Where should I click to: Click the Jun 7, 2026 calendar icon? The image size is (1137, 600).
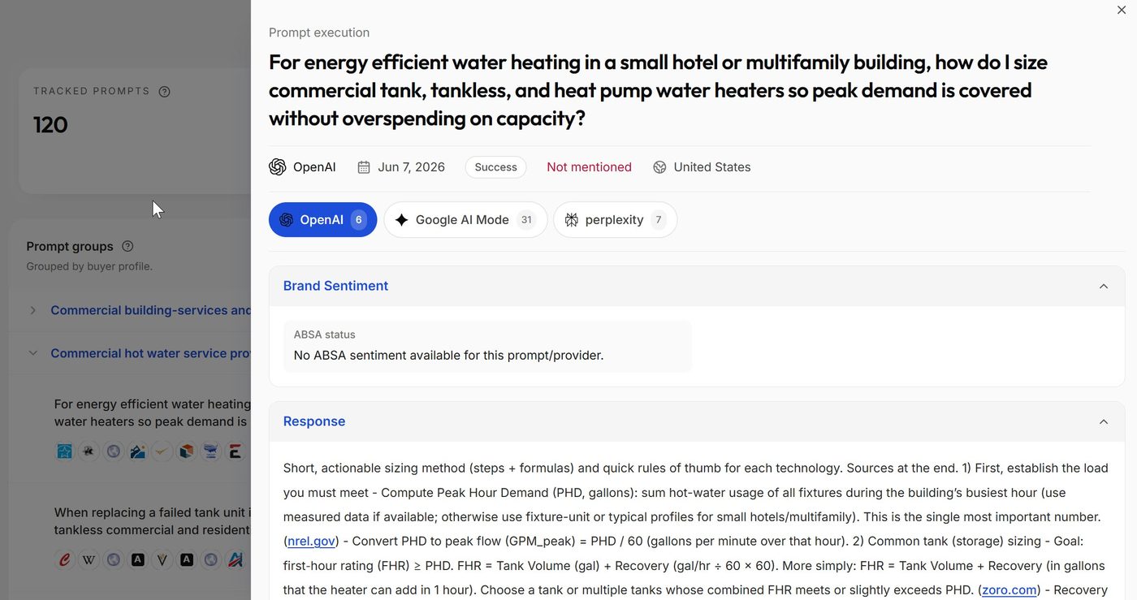[x=364, y=167]
